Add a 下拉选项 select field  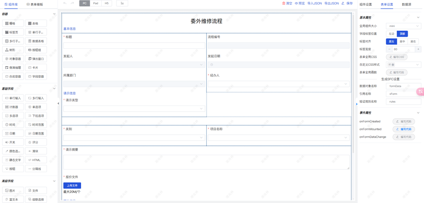(36, 116)
